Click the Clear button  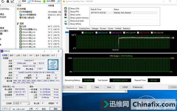pos(97,87)
